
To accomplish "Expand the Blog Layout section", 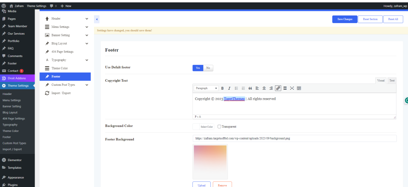I will pos(87,43).
